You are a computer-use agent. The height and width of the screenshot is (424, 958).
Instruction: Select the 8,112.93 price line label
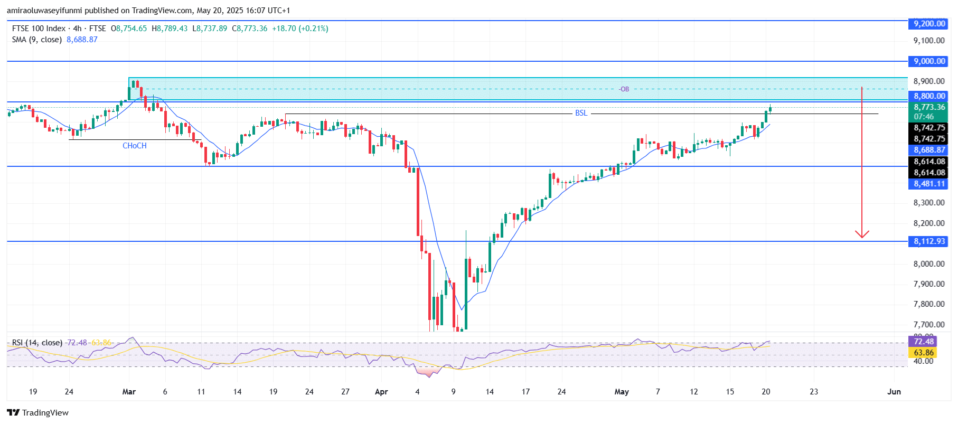coord(929,241)
